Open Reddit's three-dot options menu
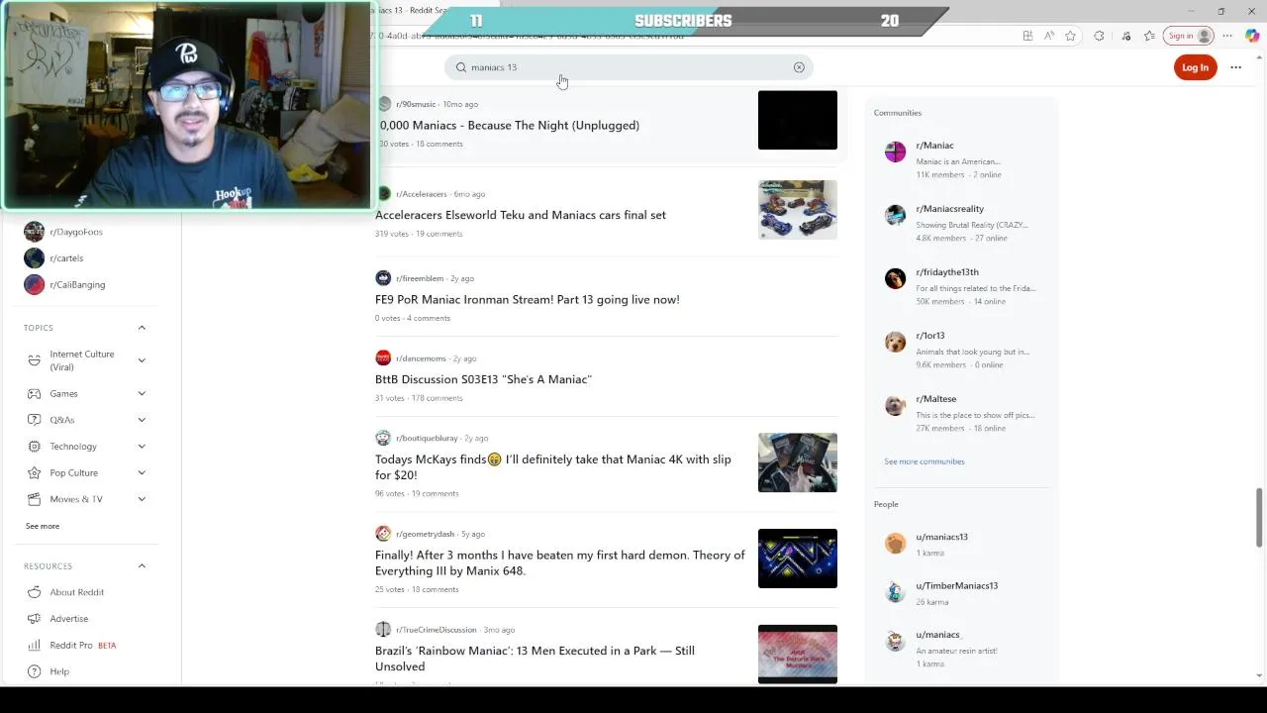Screen dimensions: 1267x713 click(1235, 67)
